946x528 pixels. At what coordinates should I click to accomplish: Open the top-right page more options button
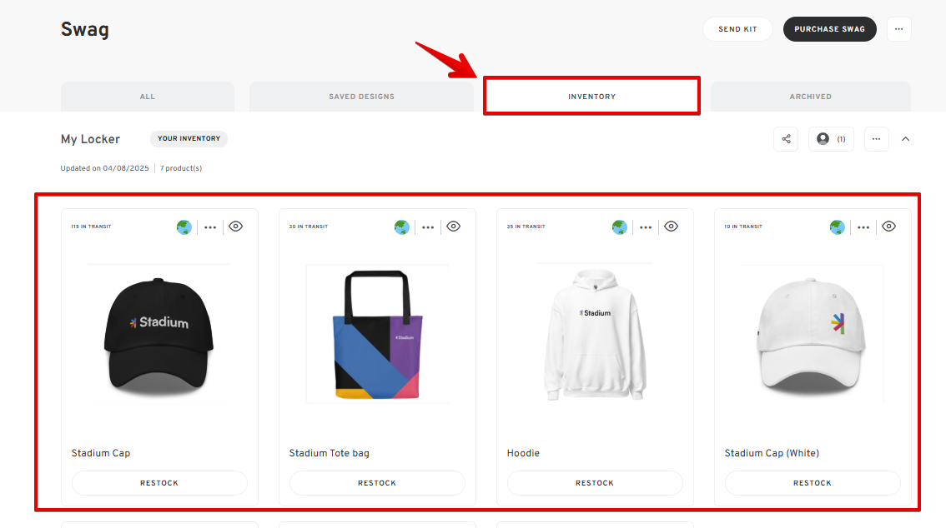(x=898, y=29)
